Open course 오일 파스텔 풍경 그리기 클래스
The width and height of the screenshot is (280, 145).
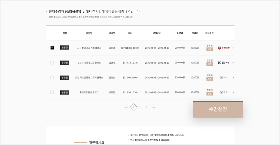click(89, 77)
